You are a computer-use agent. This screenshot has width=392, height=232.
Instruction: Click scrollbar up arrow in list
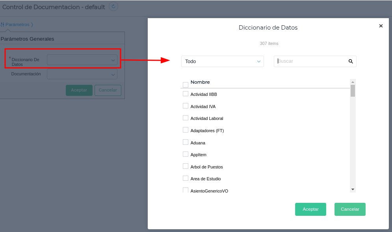click(353, 82)
